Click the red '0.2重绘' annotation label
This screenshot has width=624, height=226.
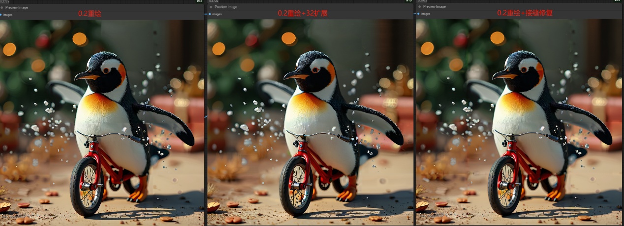(90, 13)
